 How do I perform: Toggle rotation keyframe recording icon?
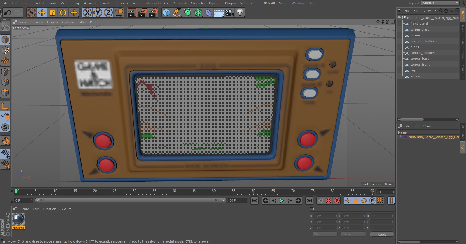364,201
